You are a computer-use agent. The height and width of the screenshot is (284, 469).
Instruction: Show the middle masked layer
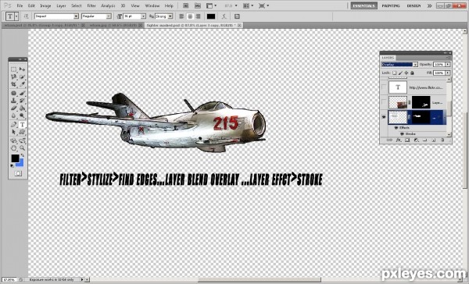pos(384,102)
